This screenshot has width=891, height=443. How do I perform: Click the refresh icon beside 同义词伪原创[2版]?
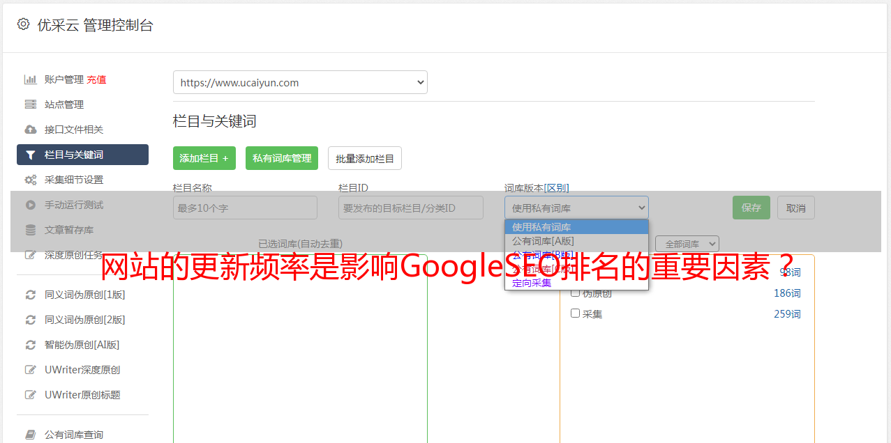[31, 320]
